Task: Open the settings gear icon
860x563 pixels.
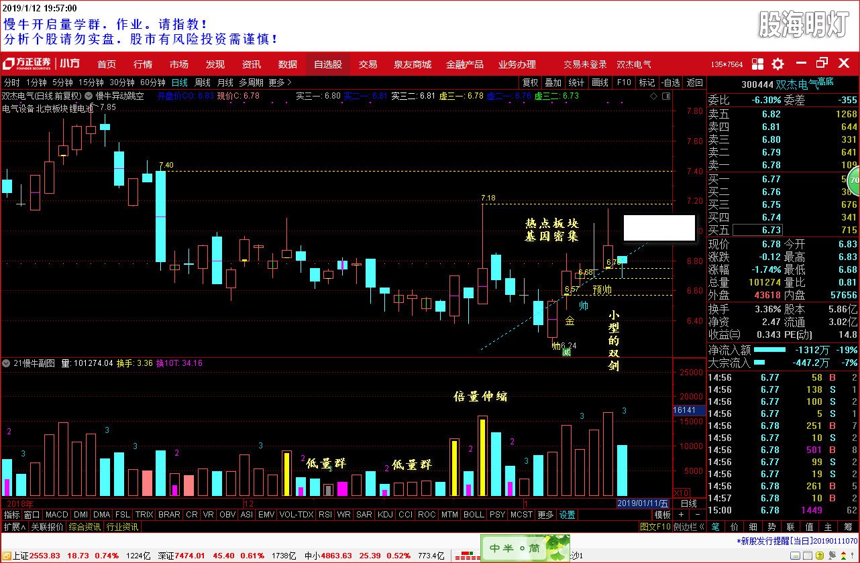Action: [777, 64]
